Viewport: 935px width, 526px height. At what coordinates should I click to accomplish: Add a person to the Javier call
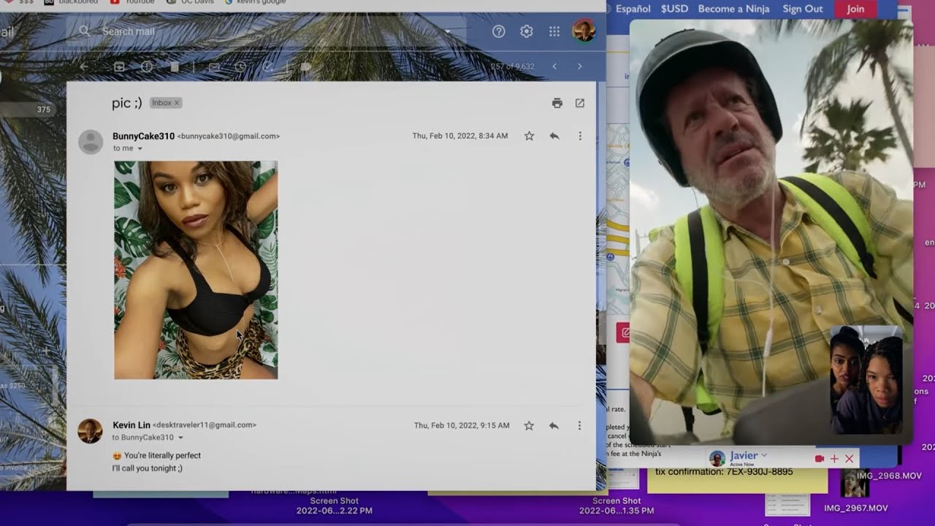click(834, 459)
